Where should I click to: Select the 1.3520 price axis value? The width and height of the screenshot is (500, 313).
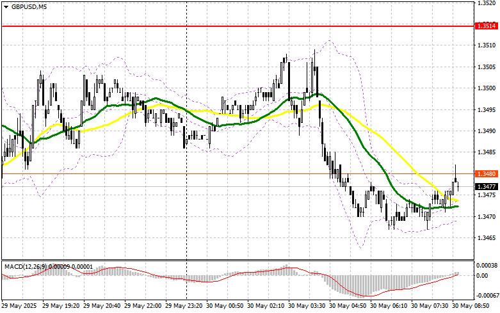click(487, 3)
